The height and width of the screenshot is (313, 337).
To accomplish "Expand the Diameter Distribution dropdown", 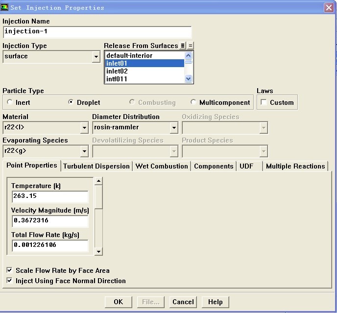I will pos(173,128).
